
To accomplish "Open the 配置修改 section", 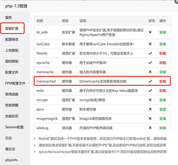I will [x=12, y=39].
